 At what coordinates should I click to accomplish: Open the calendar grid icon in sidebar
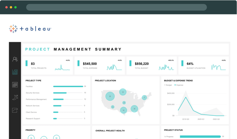click(15, 85)
